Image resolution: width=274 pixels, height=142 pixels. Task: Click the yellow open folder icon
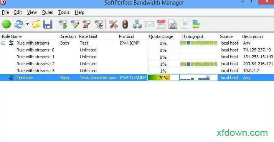point(36,24)
